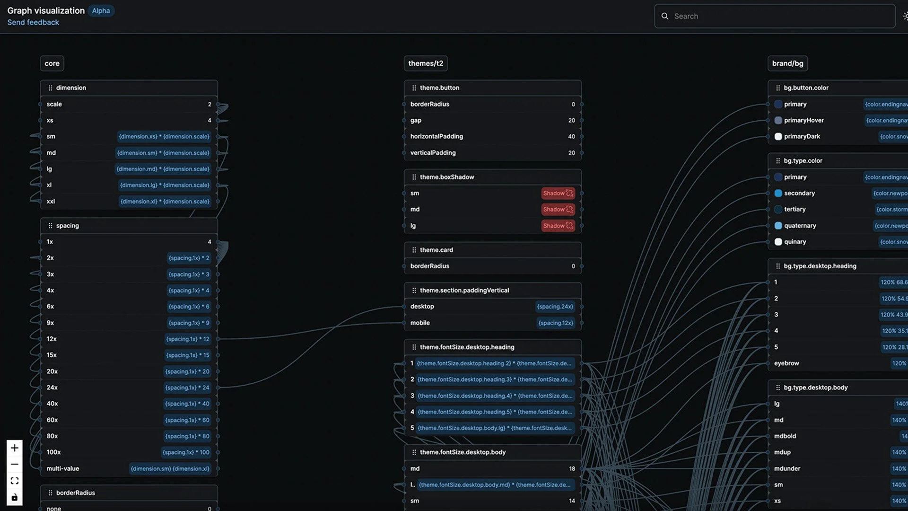908x511 pixels.
Task: Click the bg.type.color secondary color swatch
Action: pyautogui.click(x=778, y=193)
